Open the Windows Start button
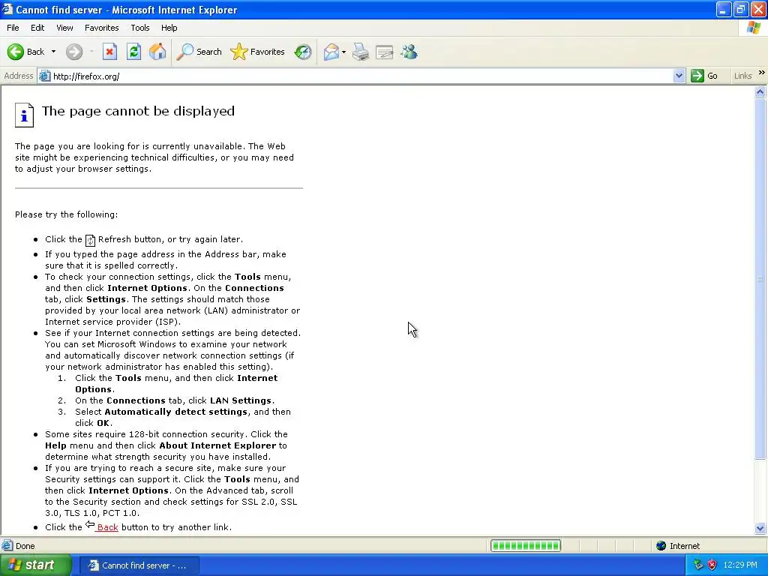The width and height of the screenshot is (768, 576). pos(36,565)
